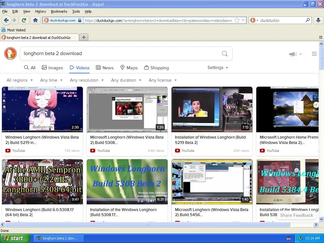Image resolution: width=324 pixels, height=243 pixels.
Task: Open the Most Visited bookmarks folder
Action: click(13, 30)
